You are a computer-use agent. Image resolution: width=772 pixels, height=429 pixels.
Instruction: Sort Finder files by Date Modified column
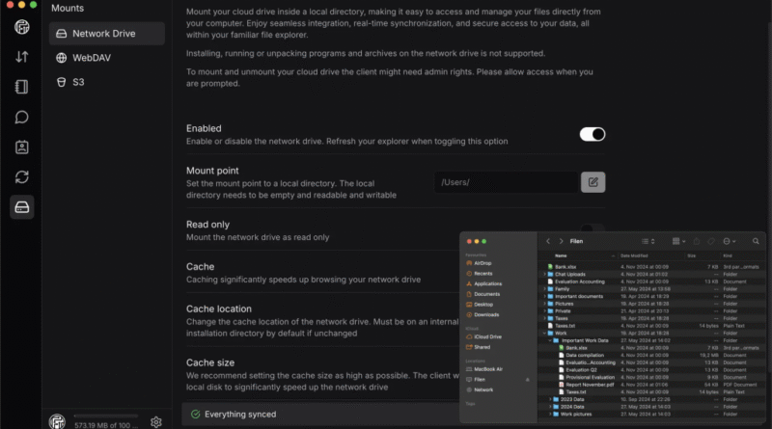click(x=634, y=255)
